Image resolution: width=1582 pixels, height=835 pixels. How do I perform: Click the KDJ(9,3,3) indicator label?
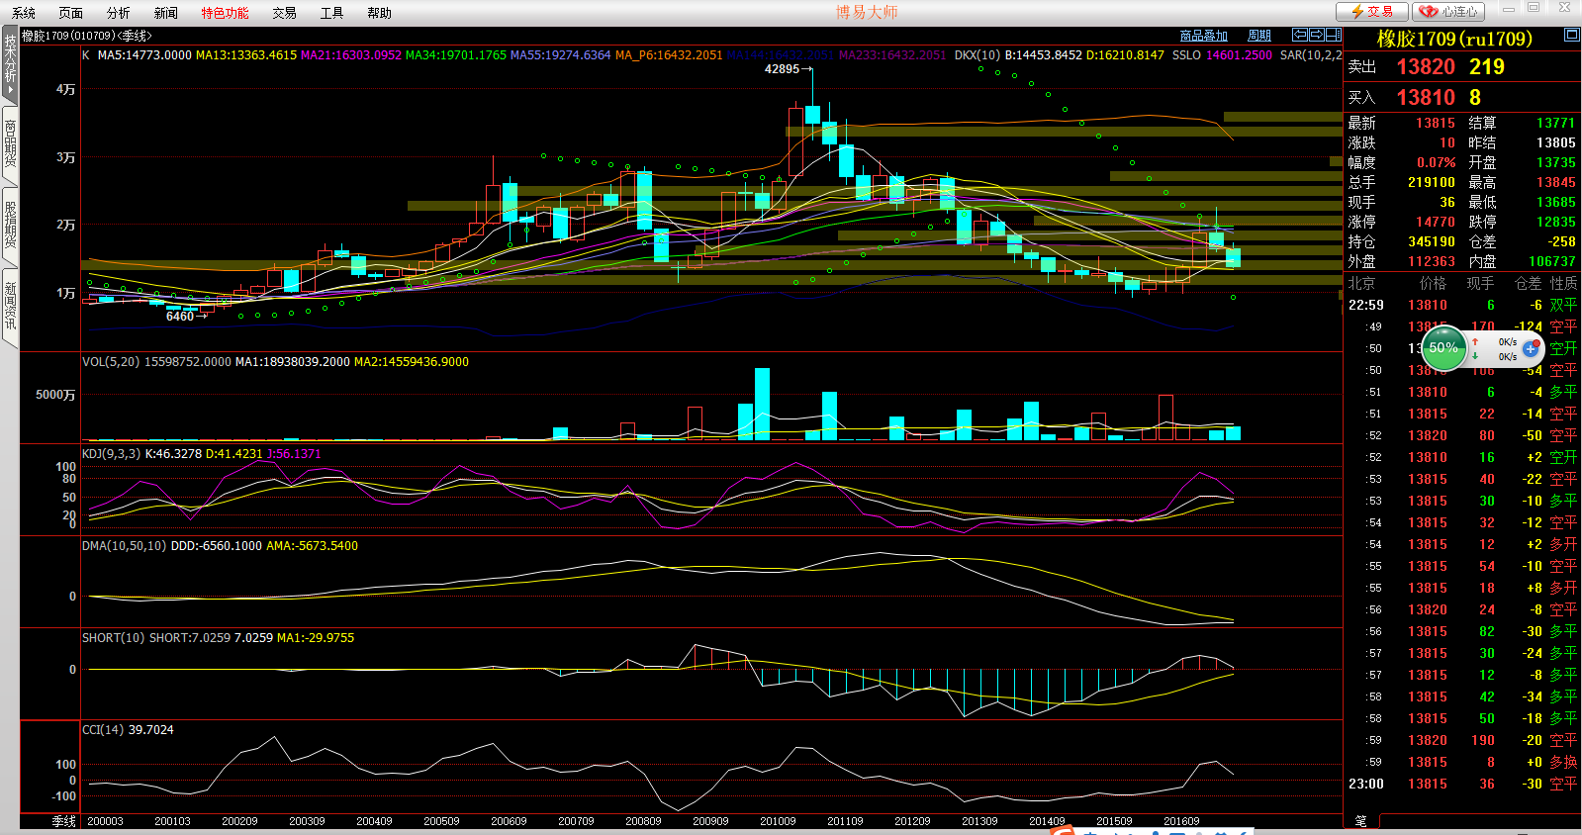point(111,454)
